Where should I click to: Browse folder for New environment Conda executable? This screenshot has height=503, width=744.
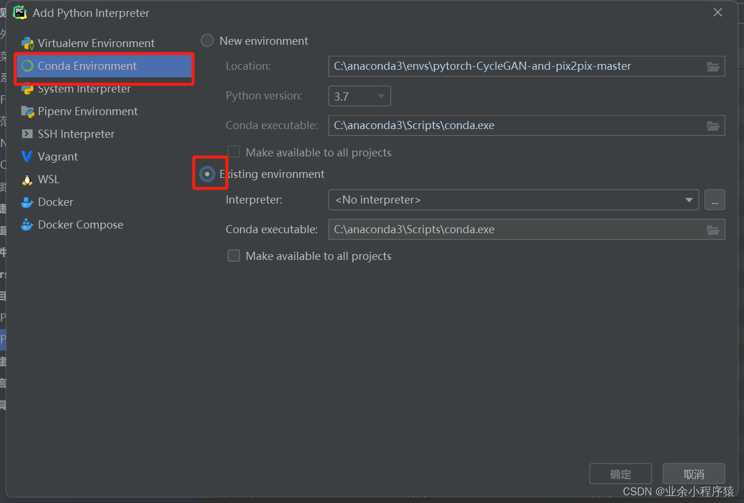[x=713, y=126]
